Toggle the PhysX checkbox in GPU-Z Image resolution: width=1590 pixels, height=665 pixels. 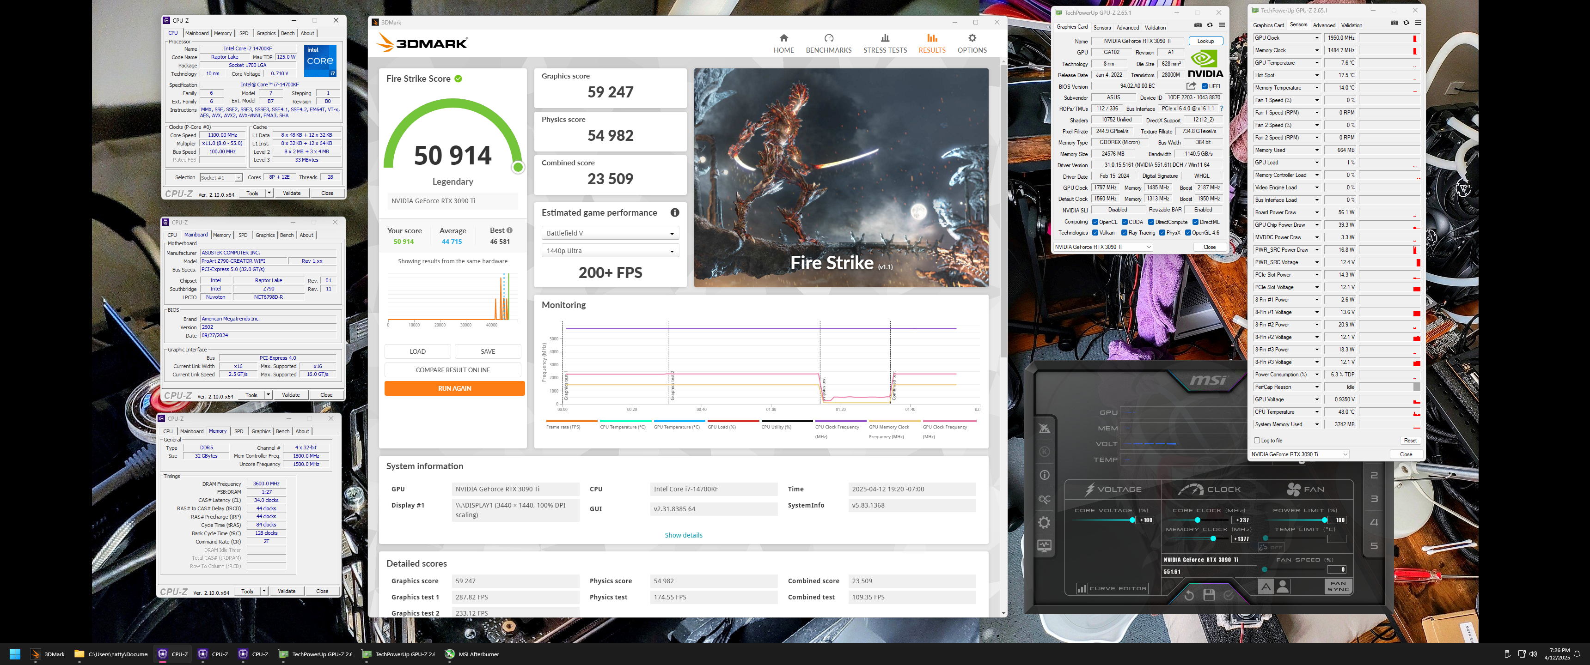click(1162, 233)
